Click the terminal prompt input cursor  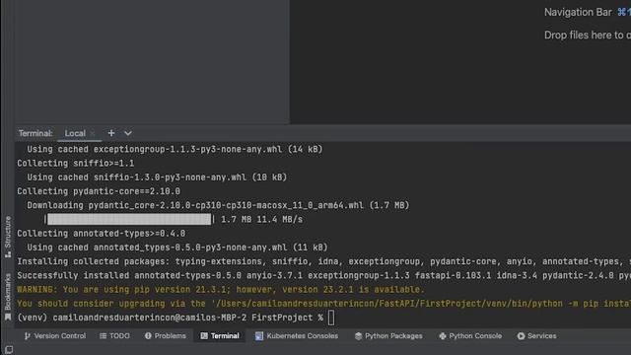click(331, 318)
